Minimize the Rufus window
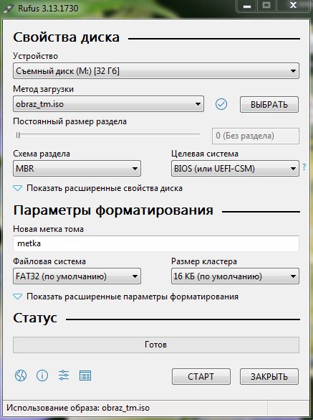 tap(247, 6)
